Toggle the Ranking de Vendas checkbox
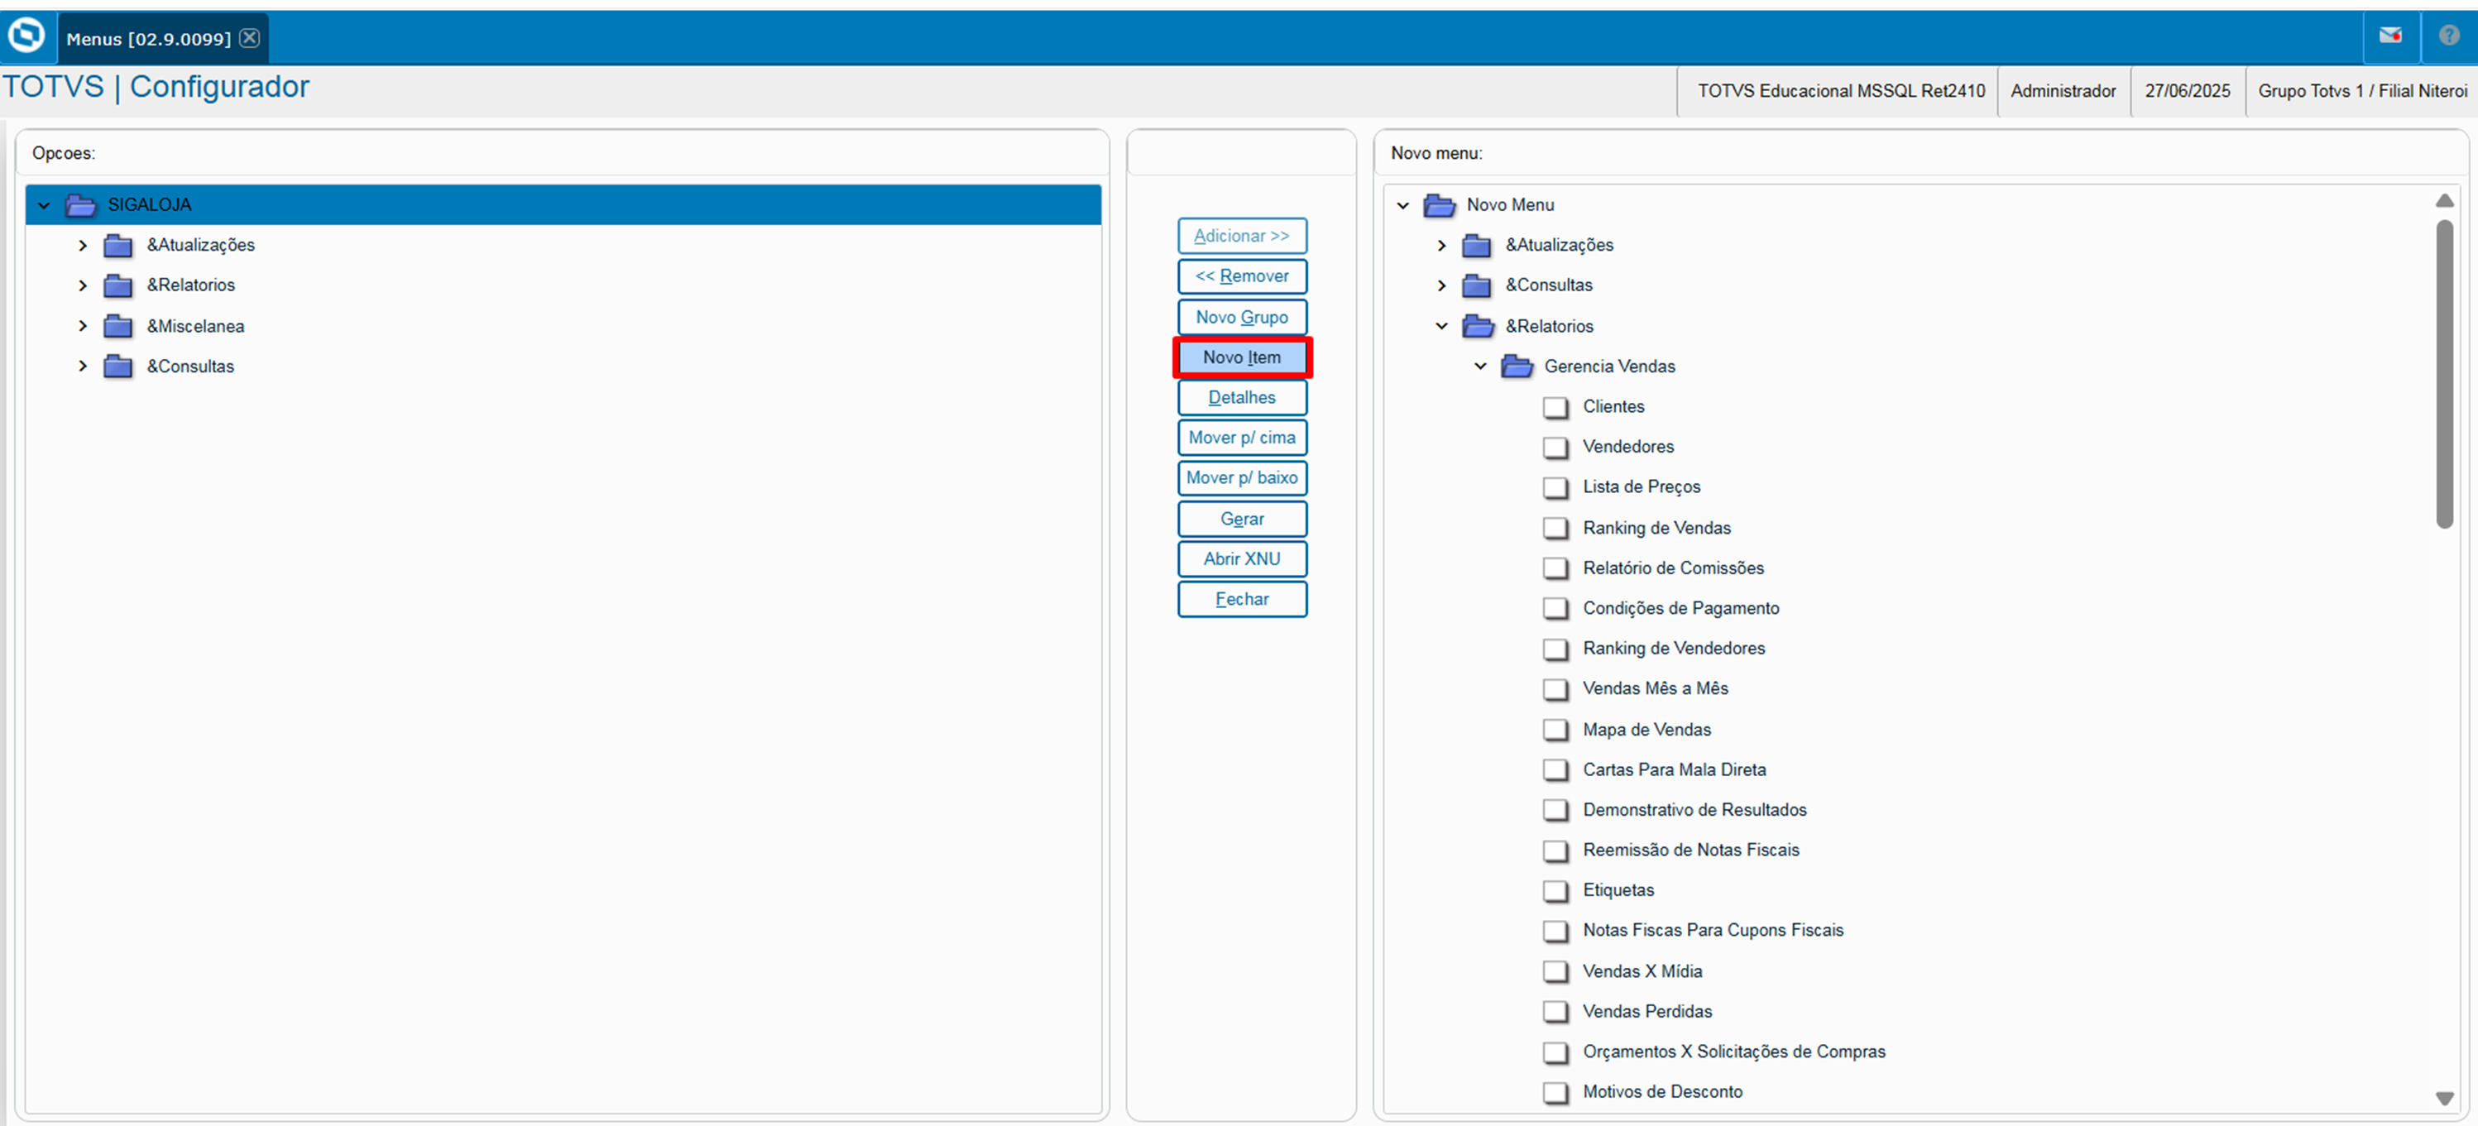The height and width of the screenshot is (1126, 2478). tap(1555, 528)
